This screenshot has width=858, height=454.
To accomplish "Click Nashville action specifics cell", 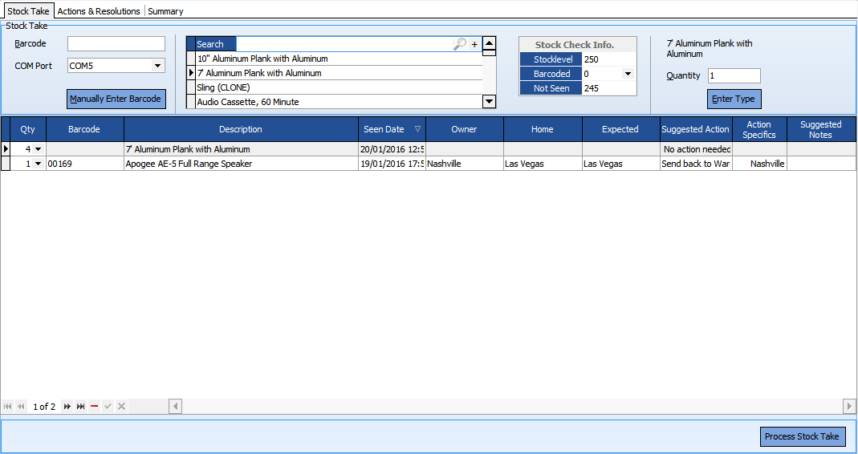I will tap(759, 164).
